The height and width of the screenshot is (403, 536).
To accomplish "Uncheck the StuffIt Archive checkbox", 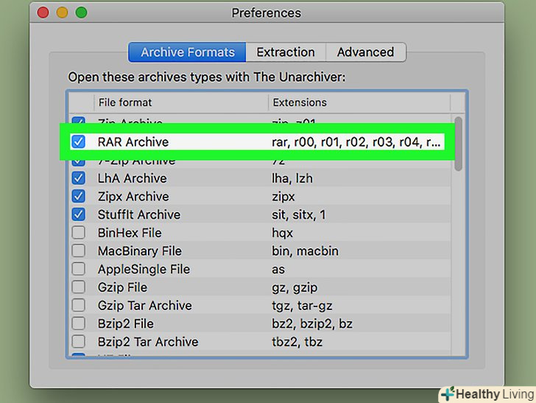I will click(78, 214).
